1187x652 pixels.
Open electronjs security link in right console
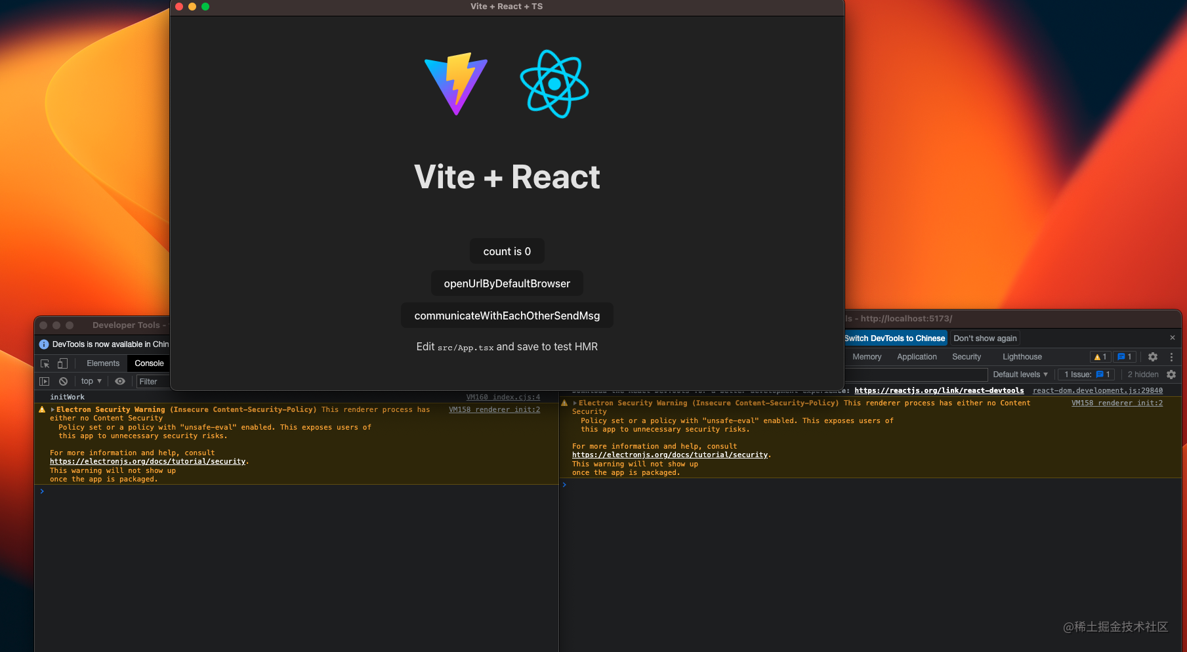click(x=670, y=455)
